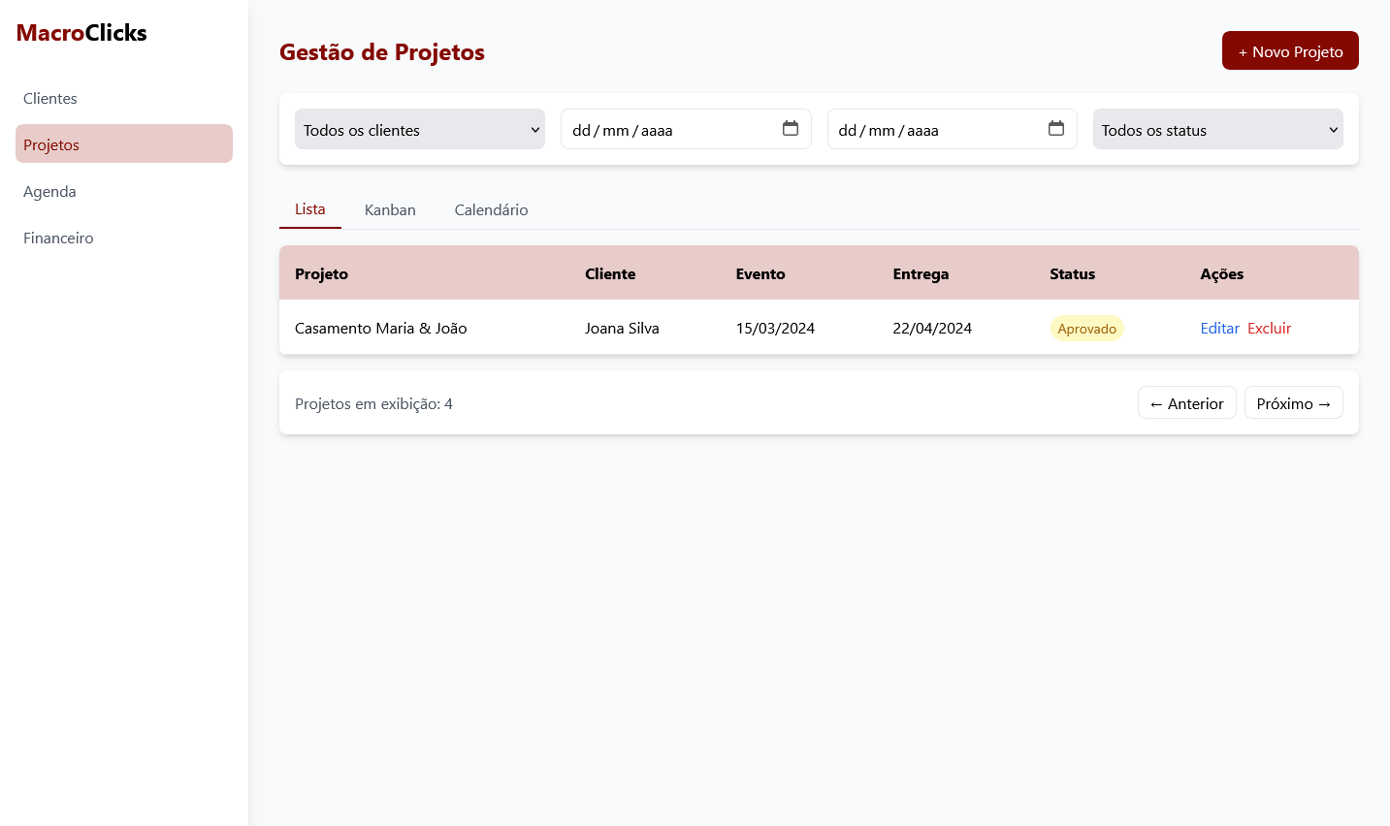1390x826 pixels.
Task: Go to the Financeiro section
Action: pos(58,238)
